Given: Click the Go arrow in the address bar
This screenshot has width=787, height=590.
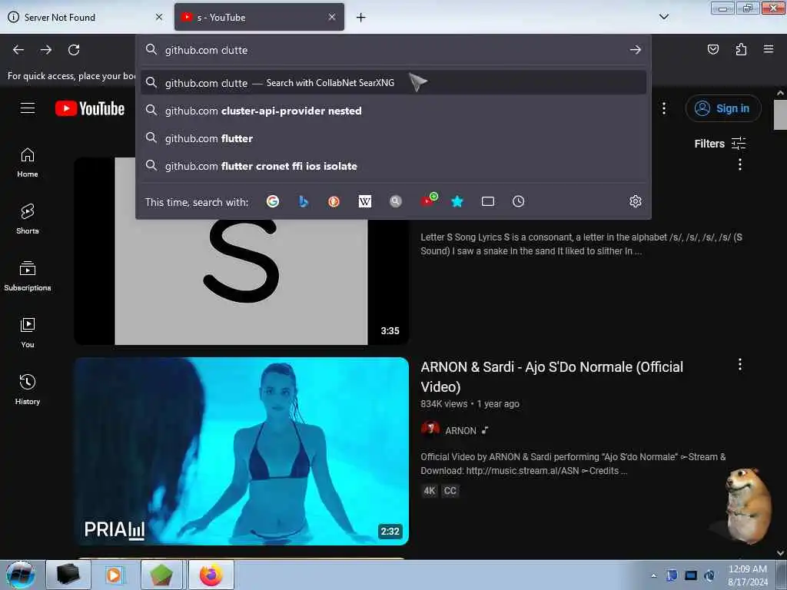Looking at the screenshot, I should coord(636,50).
